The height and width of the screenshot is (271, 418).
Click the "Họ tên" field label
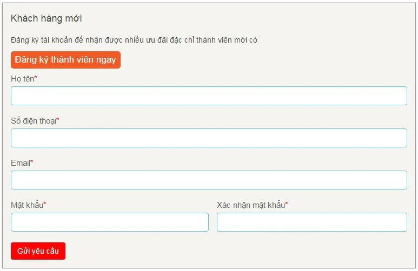click(x=22, y=79)
